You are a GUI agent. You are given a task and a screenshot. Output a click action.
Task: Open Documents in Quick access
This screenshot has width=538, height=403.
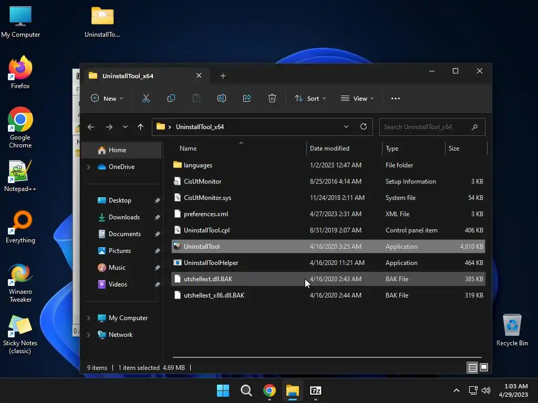coord(124,234)
